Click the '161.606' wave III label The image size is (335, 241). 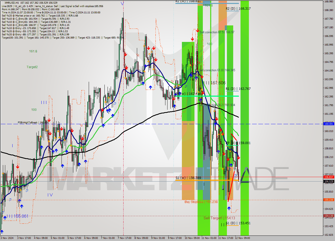tap(218, 83)
